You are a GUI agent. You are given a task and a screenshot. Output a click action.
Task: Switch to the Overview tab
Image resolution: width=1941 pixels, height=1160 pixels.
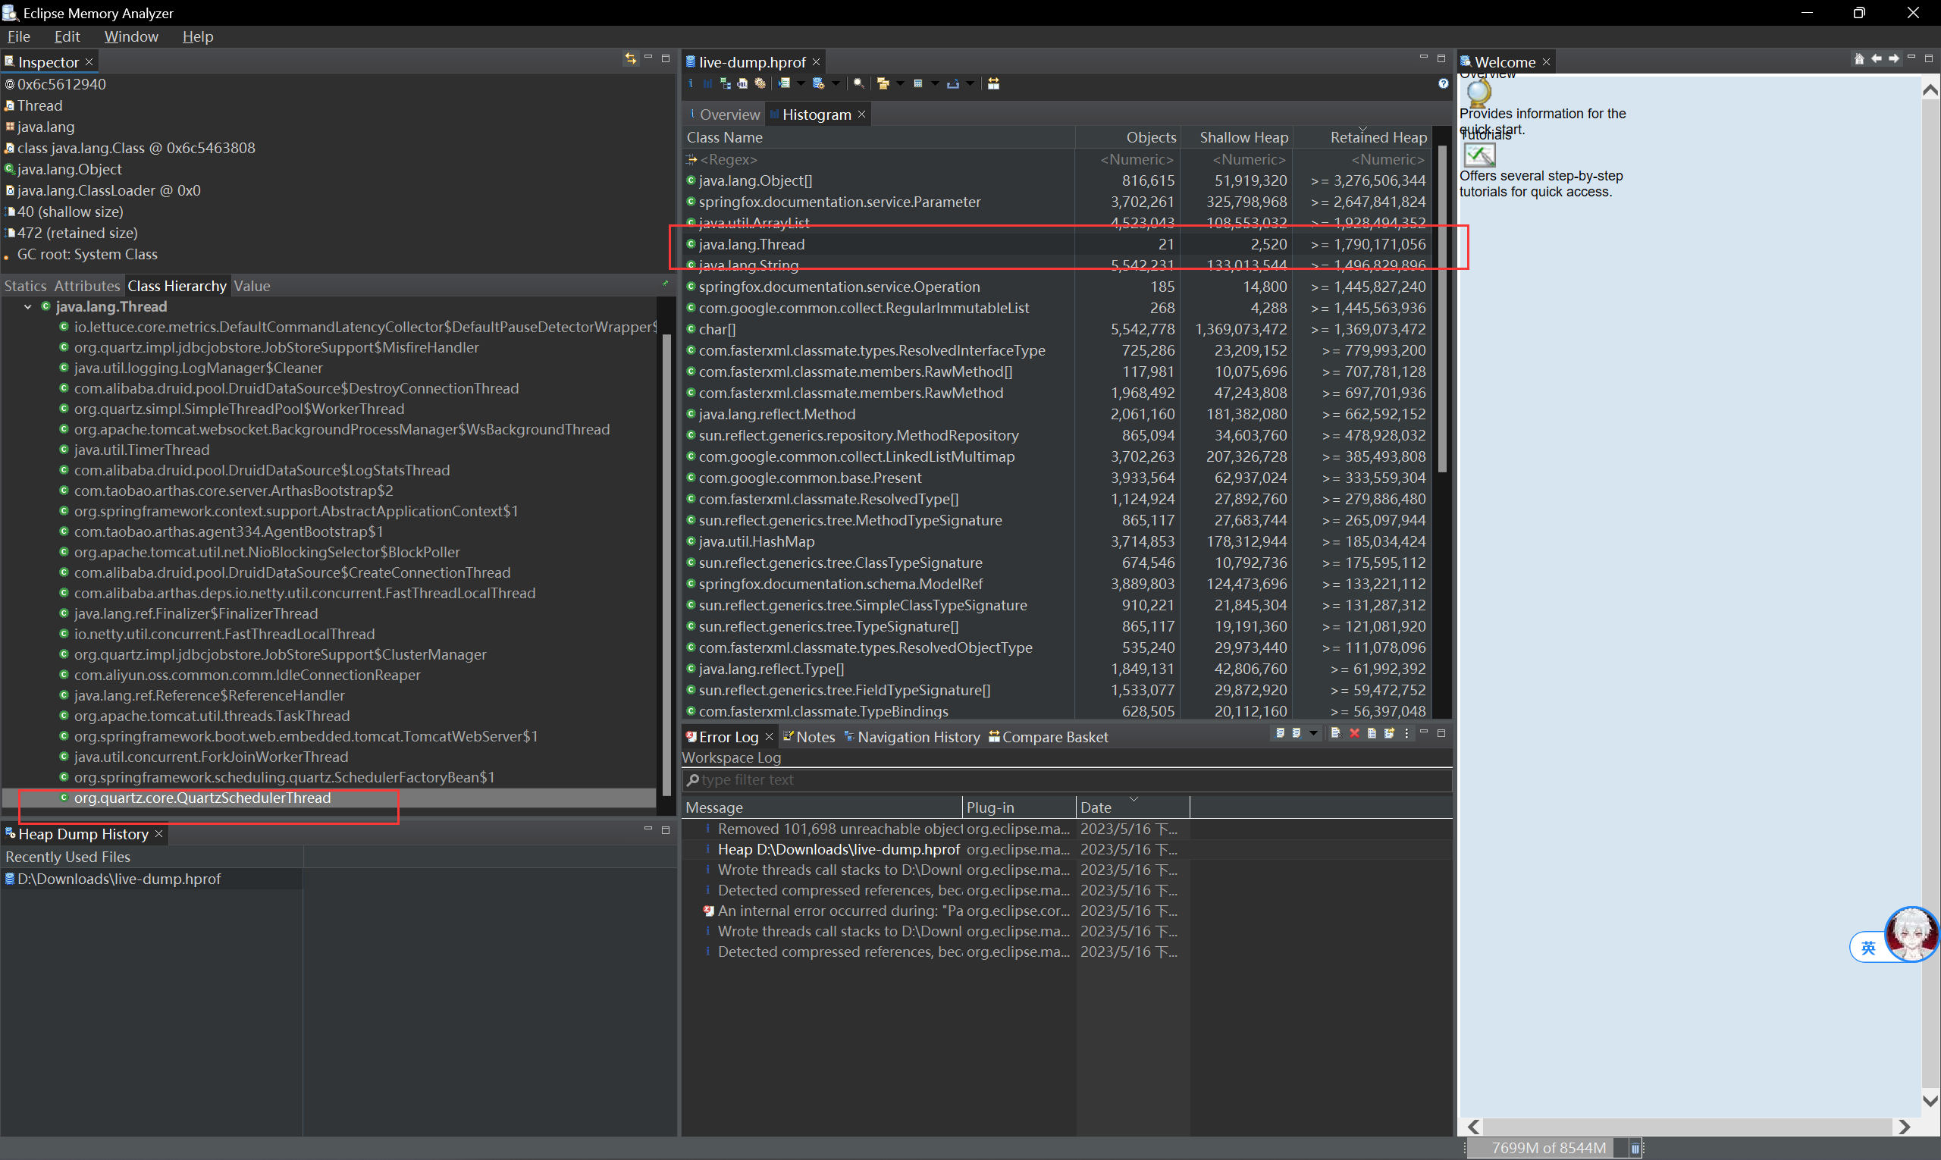point(728,114)
